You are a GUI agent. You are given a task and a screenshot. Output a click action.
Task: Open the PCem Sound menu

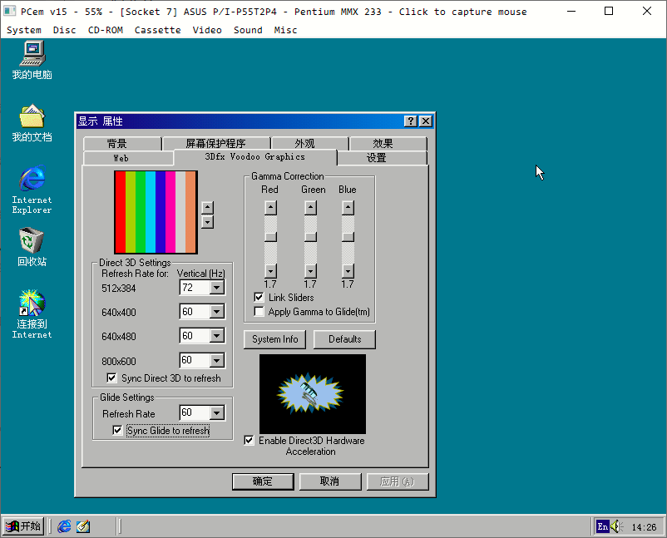[248, 30]
